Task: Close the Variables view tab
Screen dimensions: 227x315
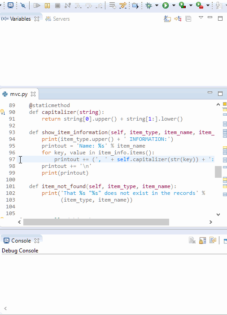Action: [37, 19]
